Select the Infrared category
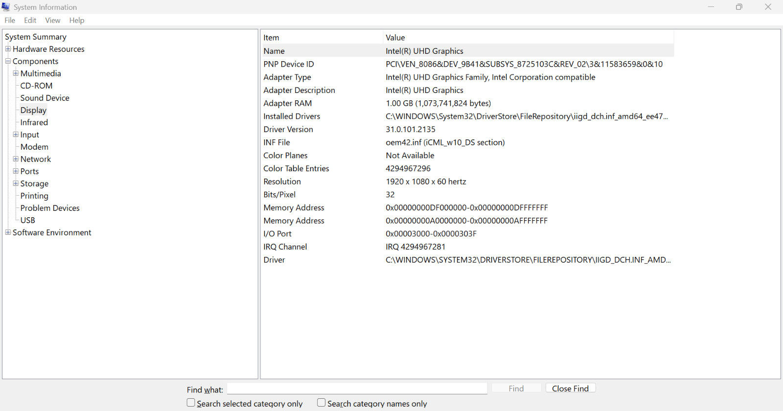The image size is (783, 411). pos(34,122)
